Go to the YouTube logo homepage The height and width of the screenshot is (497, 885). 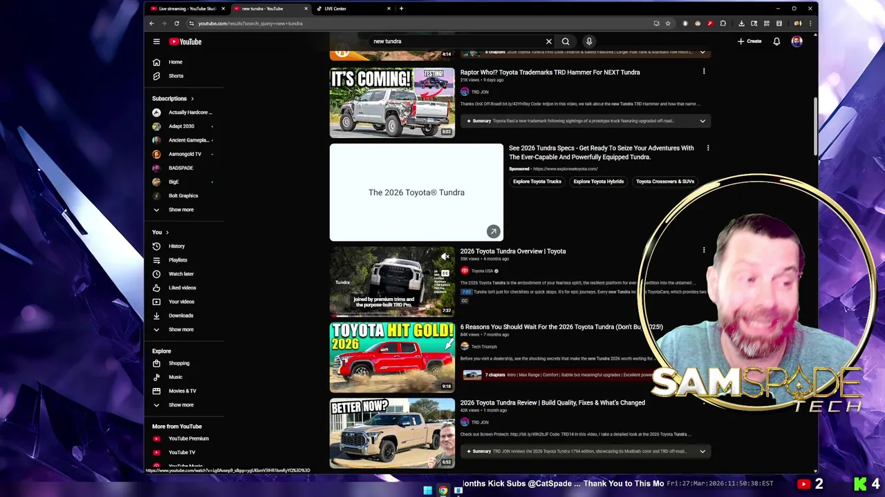click(x=185, y=41)
